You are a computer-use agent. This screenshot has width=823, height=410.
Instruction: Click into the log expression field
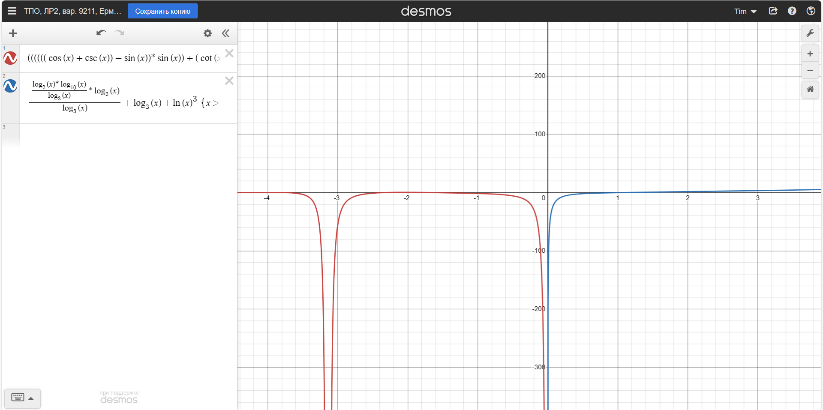[123, 98]
